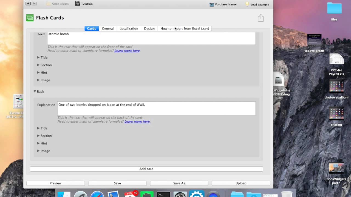Click the share icon beside Flash Cards title

click(x=261, y=18)
